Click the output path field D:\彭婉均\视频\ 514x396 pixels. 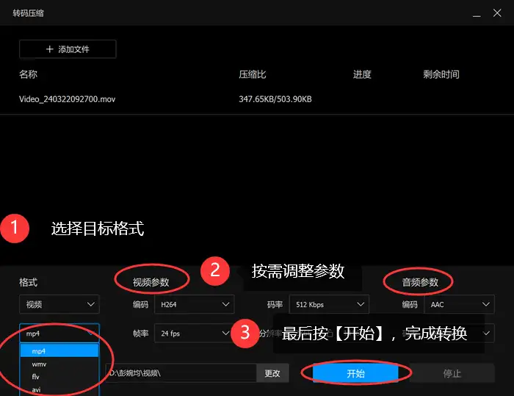click(x=181, y=373)
